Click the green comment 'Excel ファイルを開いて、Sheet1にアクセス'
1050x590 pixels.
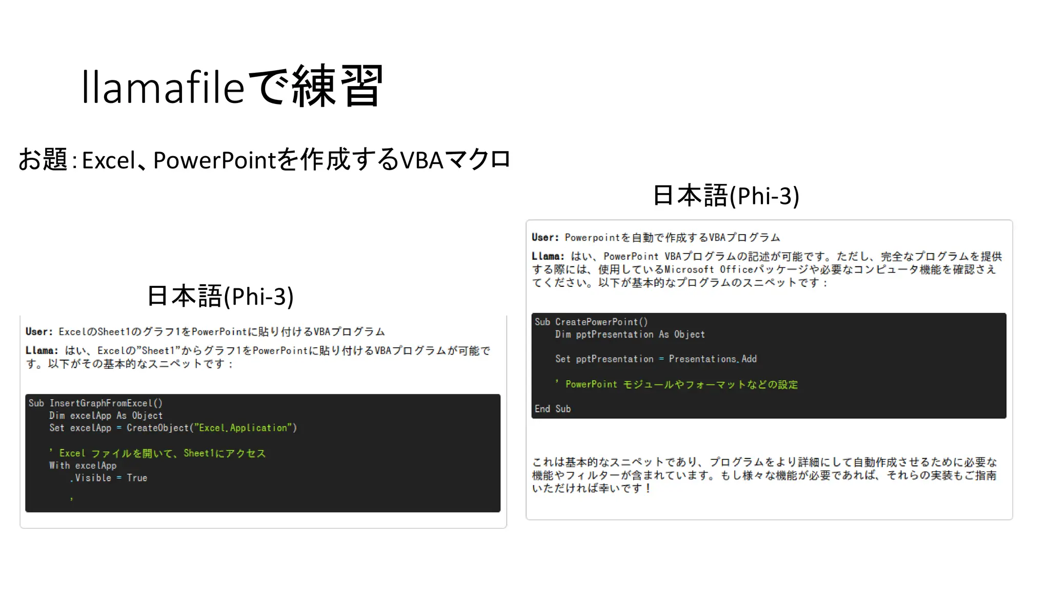[x=157, y=453]
